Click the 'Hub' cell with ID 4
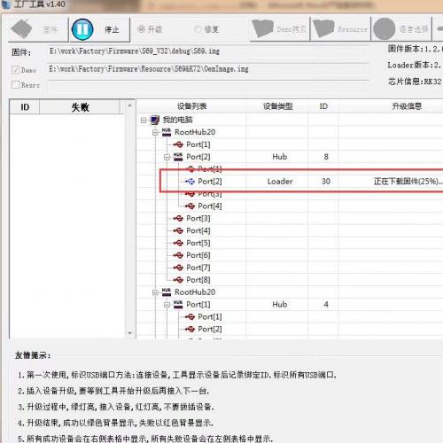443x443 pixels. (x=280, y=305)
